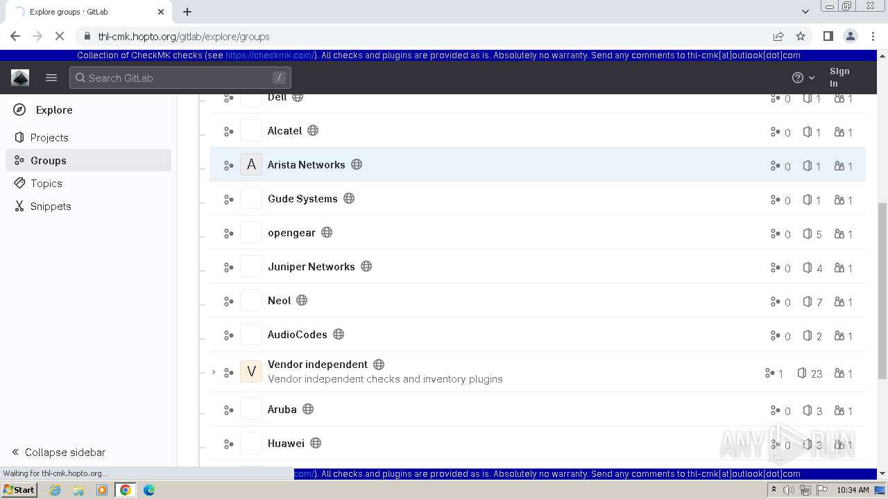Click the subgroups count icon for AudioCodes
The height and width of the screenshot is (499, 888).
[x=775, y=335]
